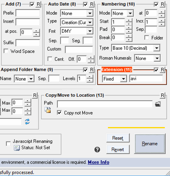Click the Custom date format field
Screen dimensions: 170x176
pos(79,50)
